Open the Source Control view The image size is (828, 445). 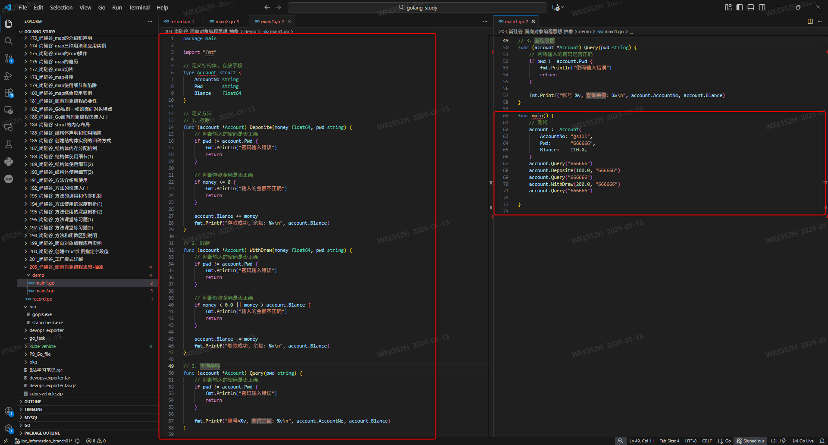8,58
